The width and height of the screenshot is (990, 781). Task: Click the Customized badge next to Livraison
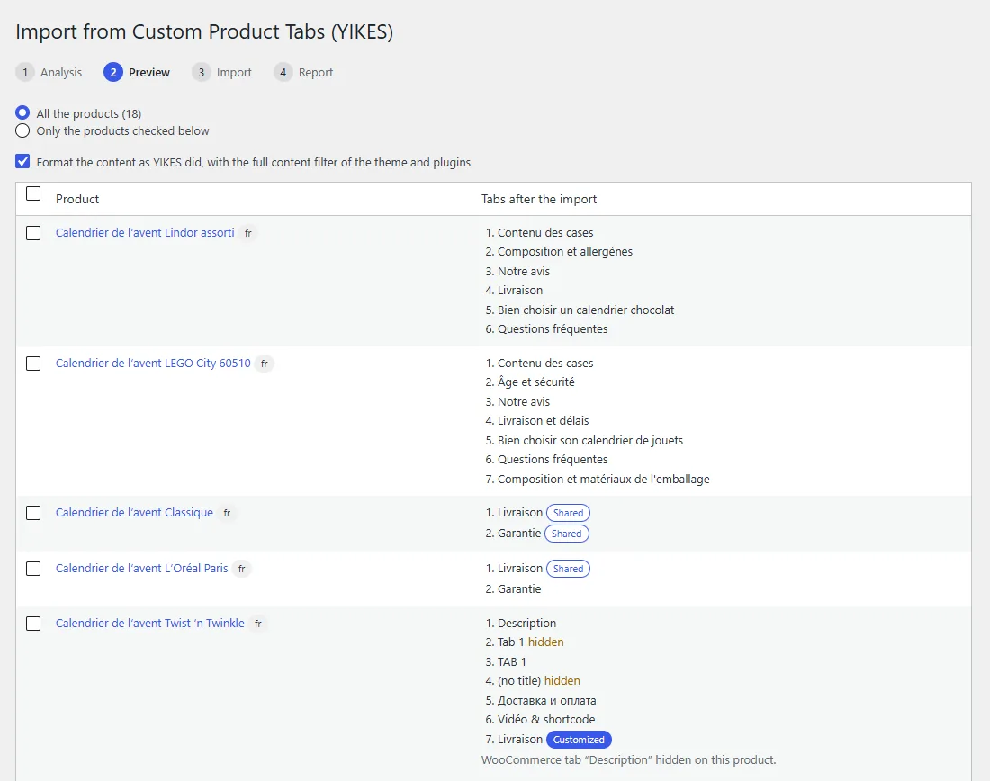click(579, 740)
